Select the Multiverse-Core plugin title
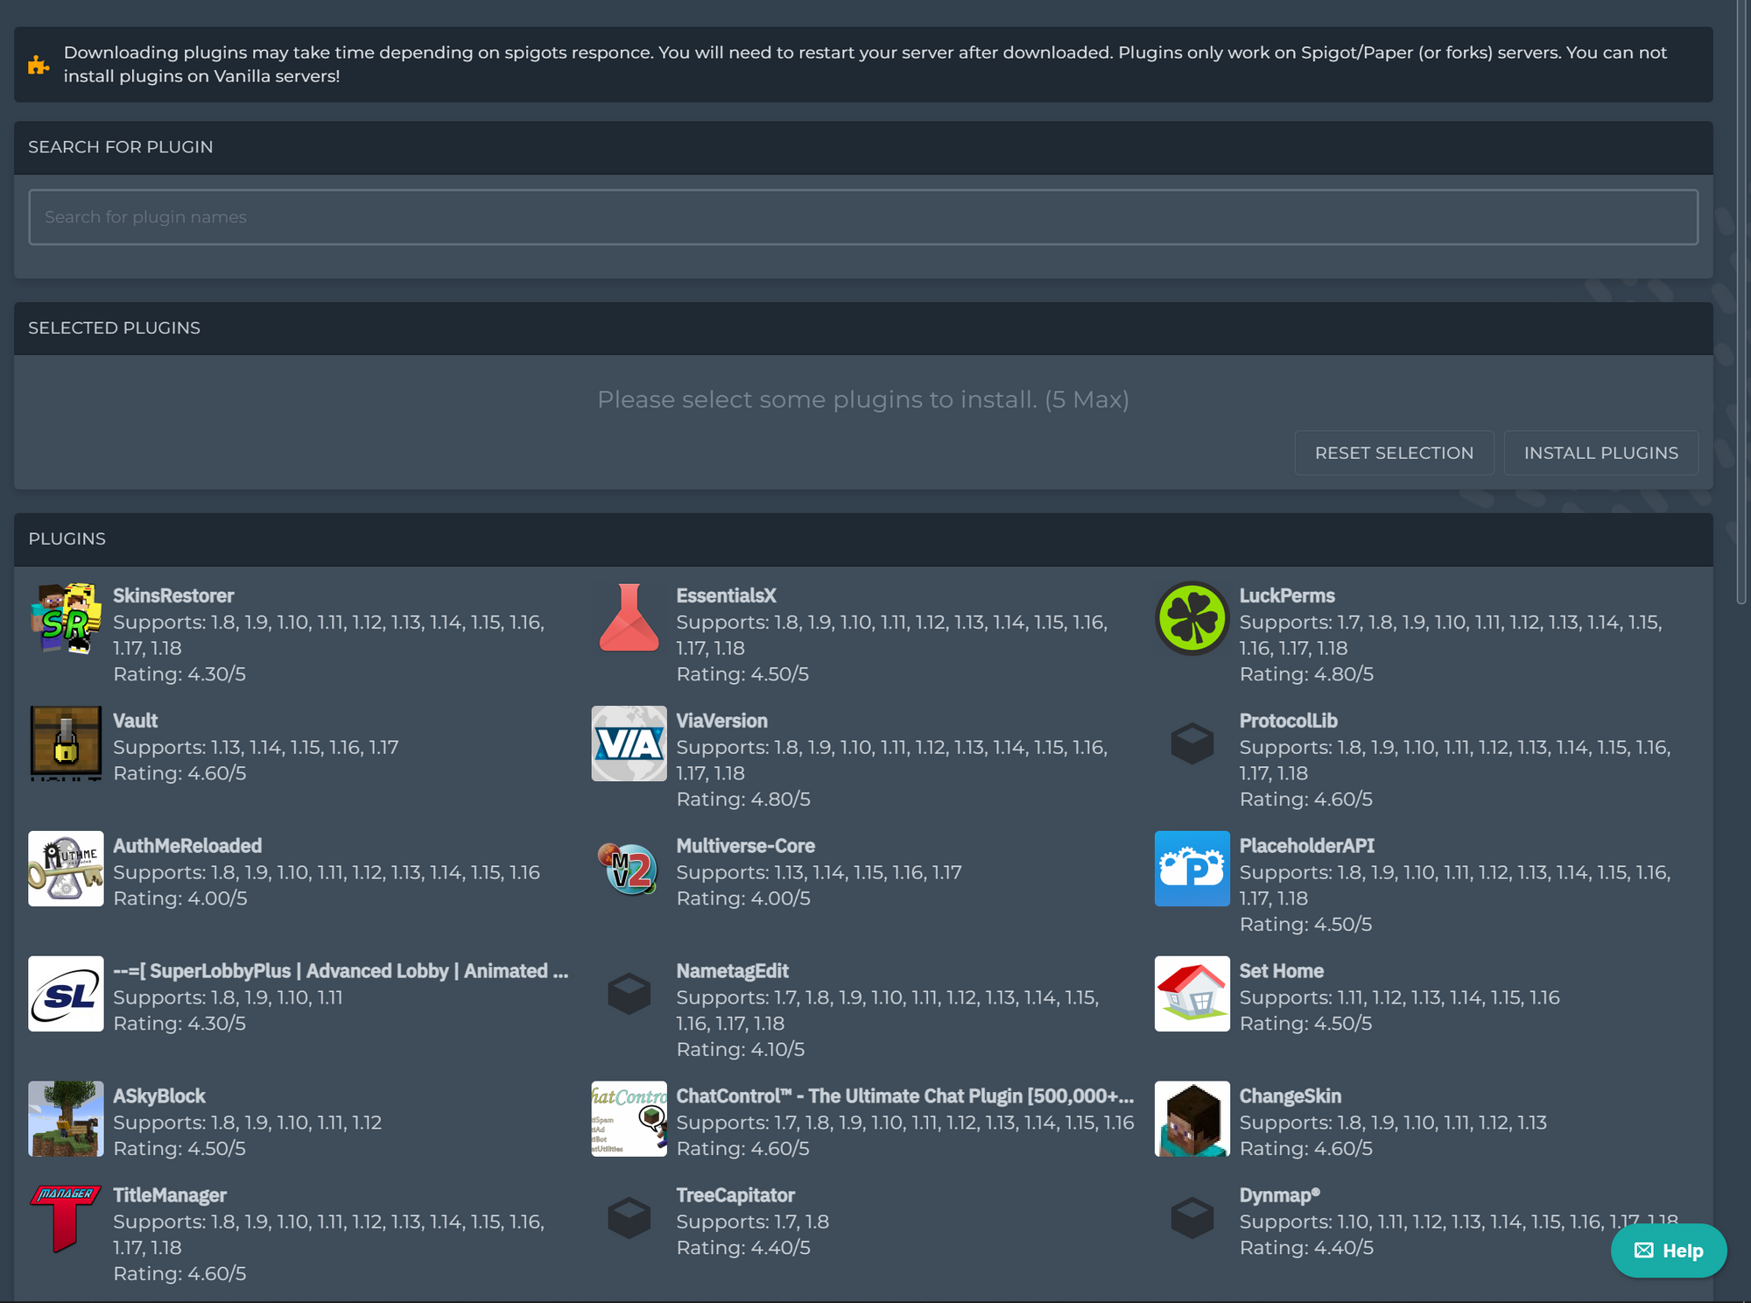Screen dimensions: 1751x1303 point(745,846)
